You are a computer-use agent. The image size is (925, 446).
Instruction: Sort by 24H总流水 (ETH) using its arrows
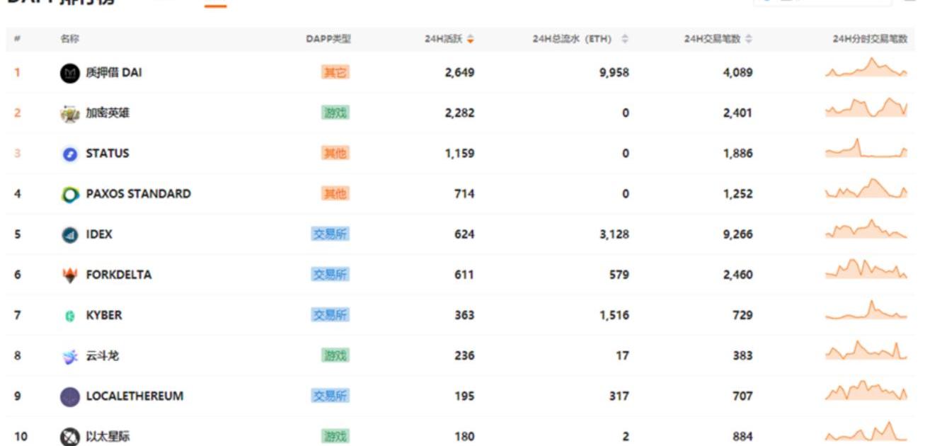625,39
